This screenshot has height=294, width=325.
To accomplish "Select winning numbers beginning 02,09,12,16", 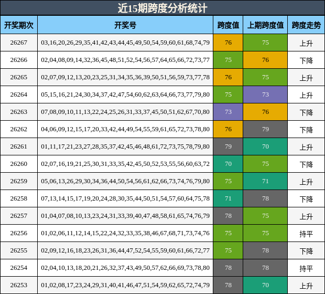I will (x=125, y=250).
